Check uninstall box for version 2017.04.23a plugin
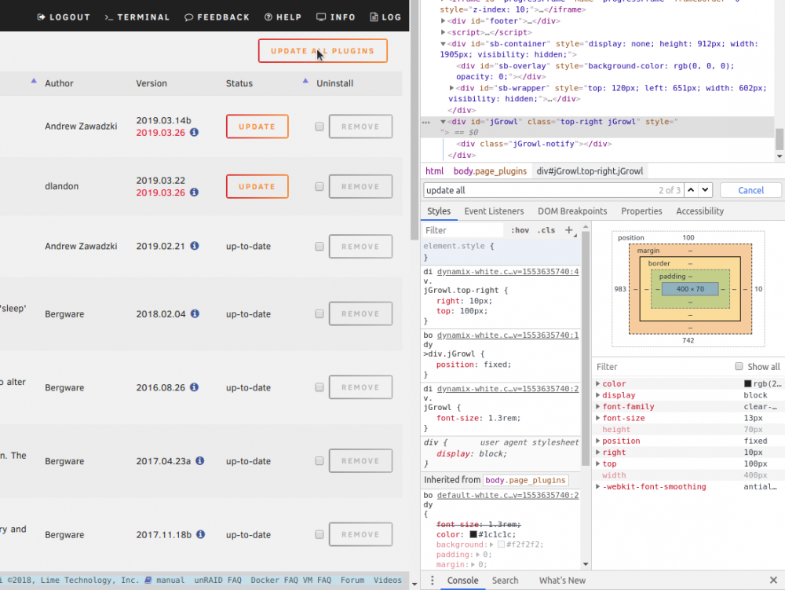This screenshot has width=785, height=590. click(319, 461)
